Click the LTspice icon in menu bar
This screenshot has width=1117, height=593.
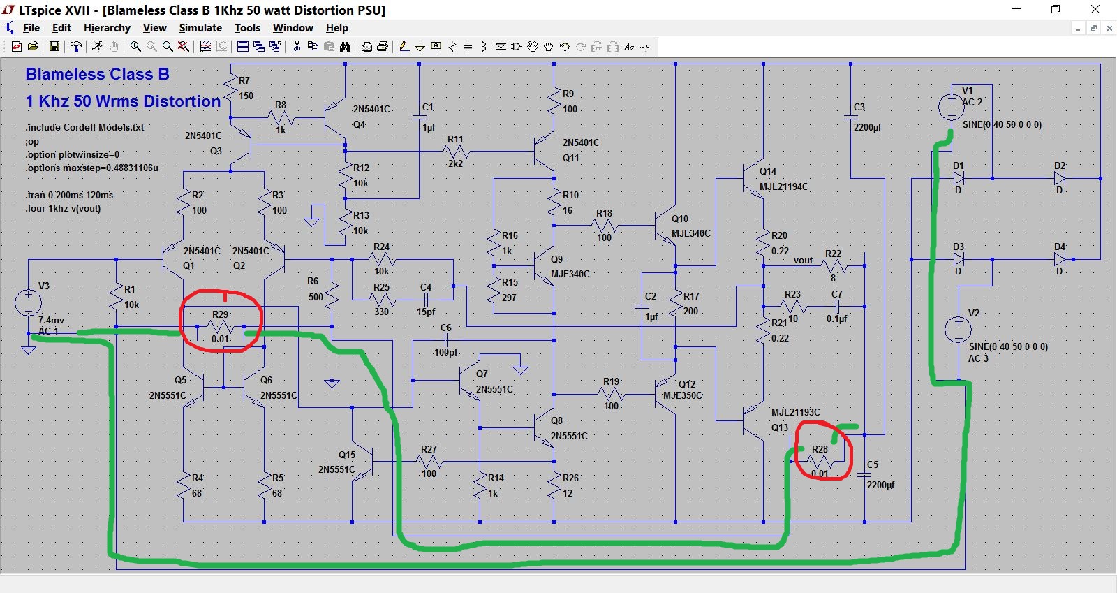[9, 28]
